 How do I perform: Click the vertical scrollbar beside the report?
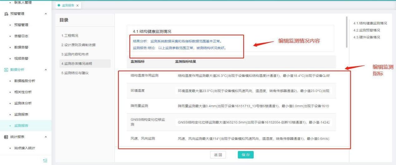tap(347, 31)
